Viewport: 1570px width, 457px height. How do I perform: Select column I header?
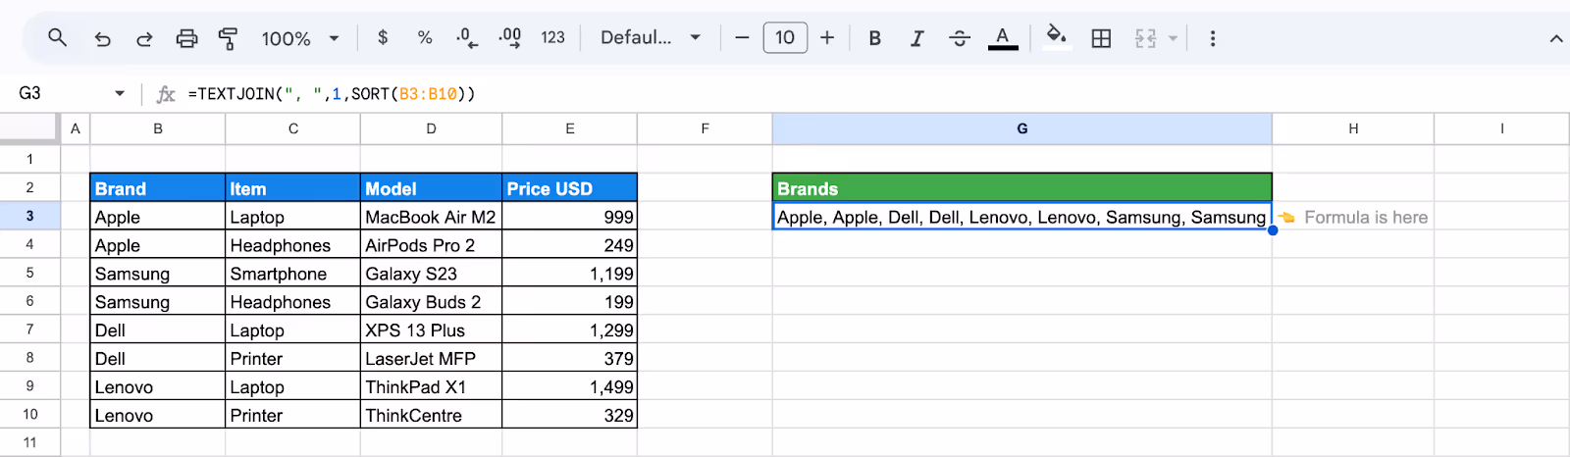click(x=1502, y=128)
